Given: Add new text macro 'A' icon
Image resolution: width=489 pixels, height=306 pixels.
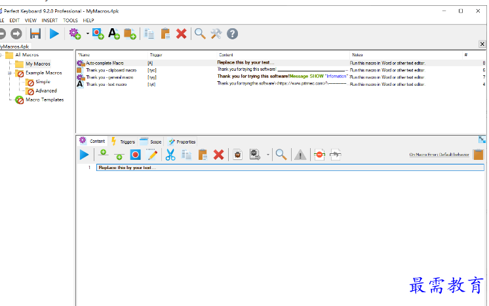Looking at the screenshot, I should pos(114,33).
